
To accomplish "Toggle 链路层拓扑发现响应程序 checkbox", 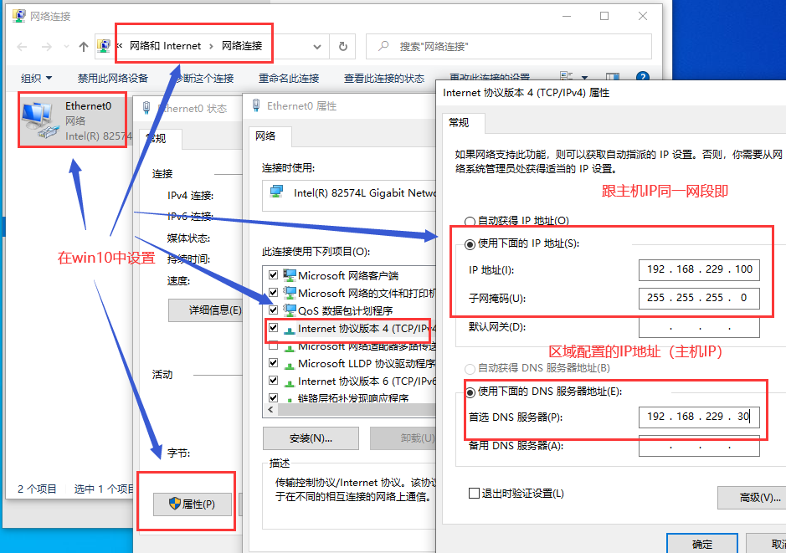I will tap(273, 397).
